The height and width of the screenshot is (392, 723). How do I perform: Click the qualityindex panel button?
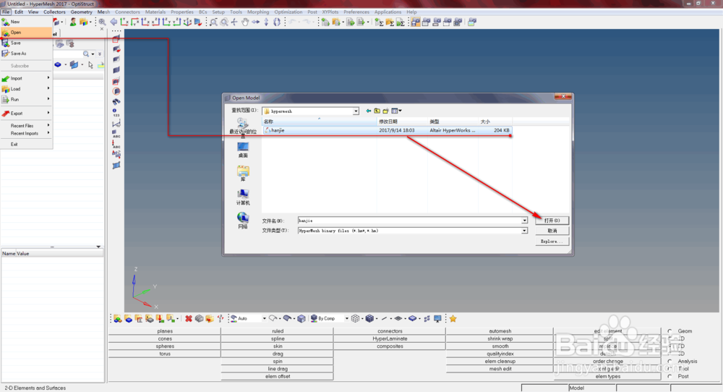(500, 354)
